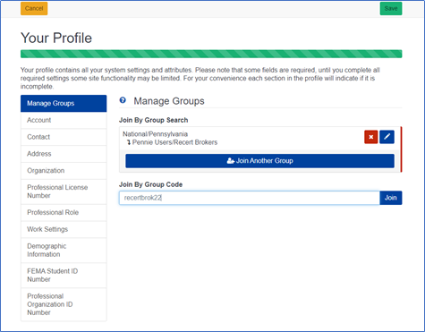This screenshot has height=332, width=425.
Task: Click Join Another Group button
Action: 259,161
